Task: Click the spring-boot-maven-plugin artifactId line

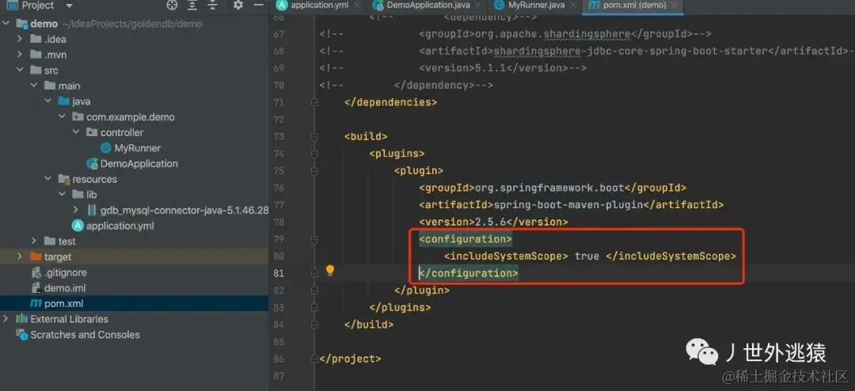Action: 572,205
